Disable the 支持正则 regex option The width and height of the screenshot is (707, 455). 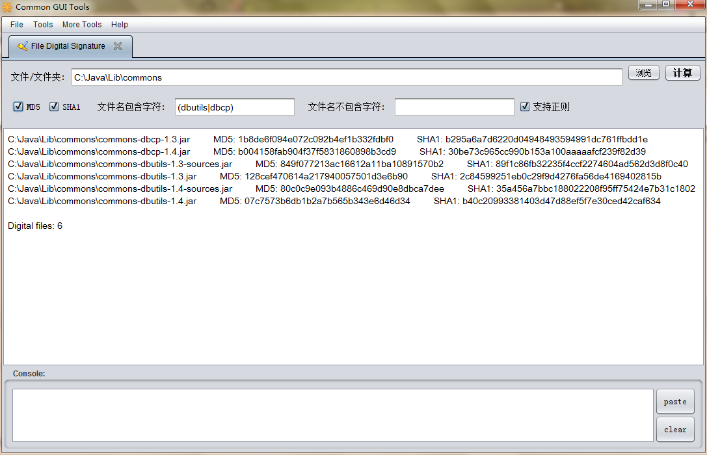tap(525, 107)
